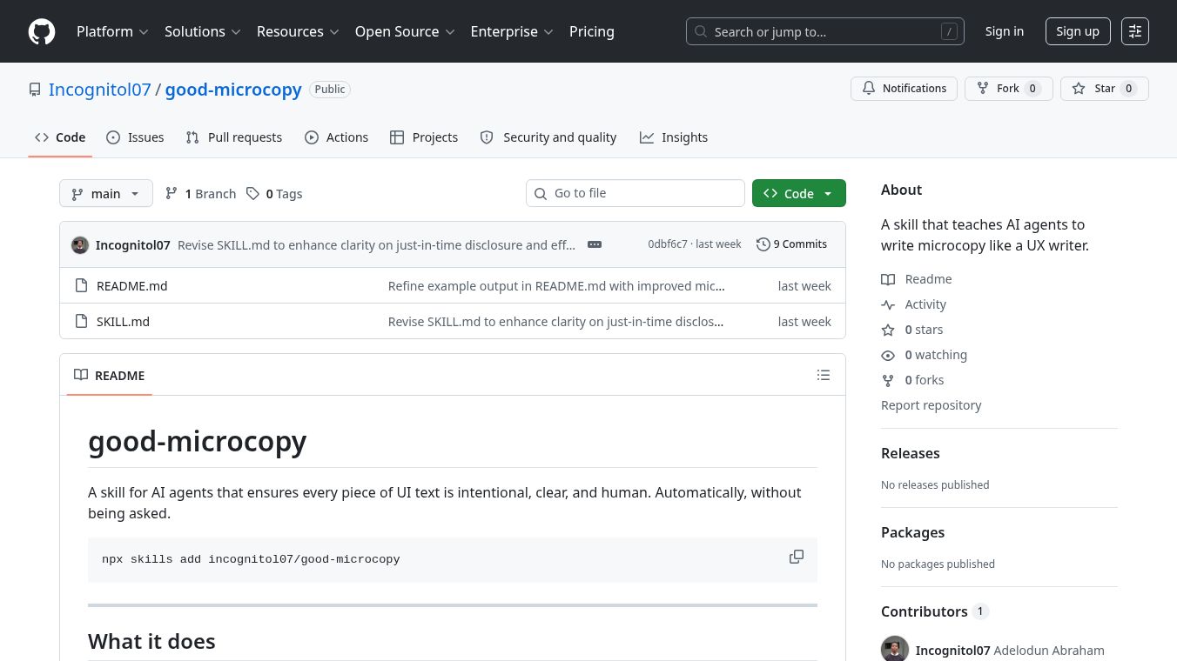1177x661 pixels.
Task: Open the SKILL.md row commit message 'Revise SKILL.md'
Action: [x=555, y=321]
